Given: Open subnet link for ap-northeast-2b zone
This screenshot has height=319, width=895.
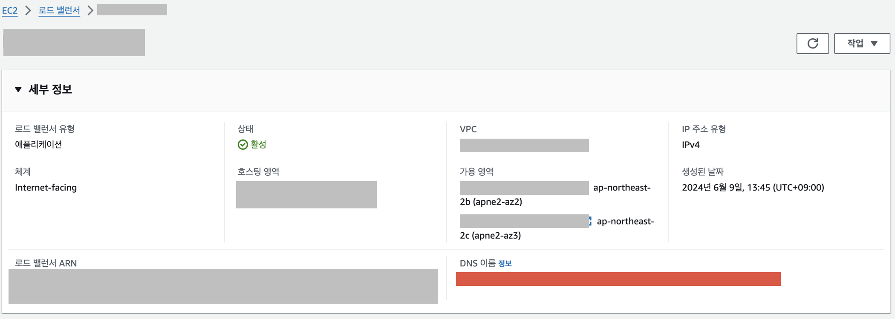Looking at the screenshot, I should click(525, 188).
